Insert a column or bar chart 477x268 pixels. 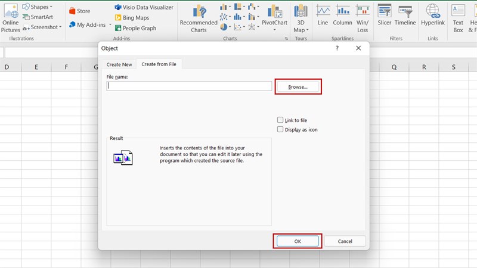coord(224,7)
